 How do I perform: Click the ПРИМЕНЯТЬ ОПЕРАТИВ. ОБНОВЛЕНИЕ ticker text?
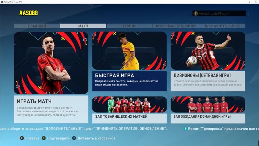tap(130, 128)
